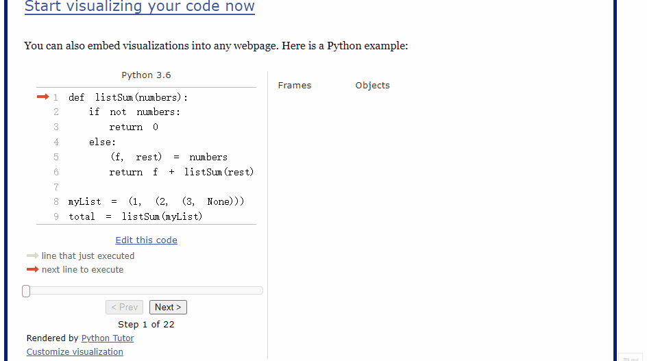Follow the Python Tutor link

pyautogui.click(x=108, y=338)
